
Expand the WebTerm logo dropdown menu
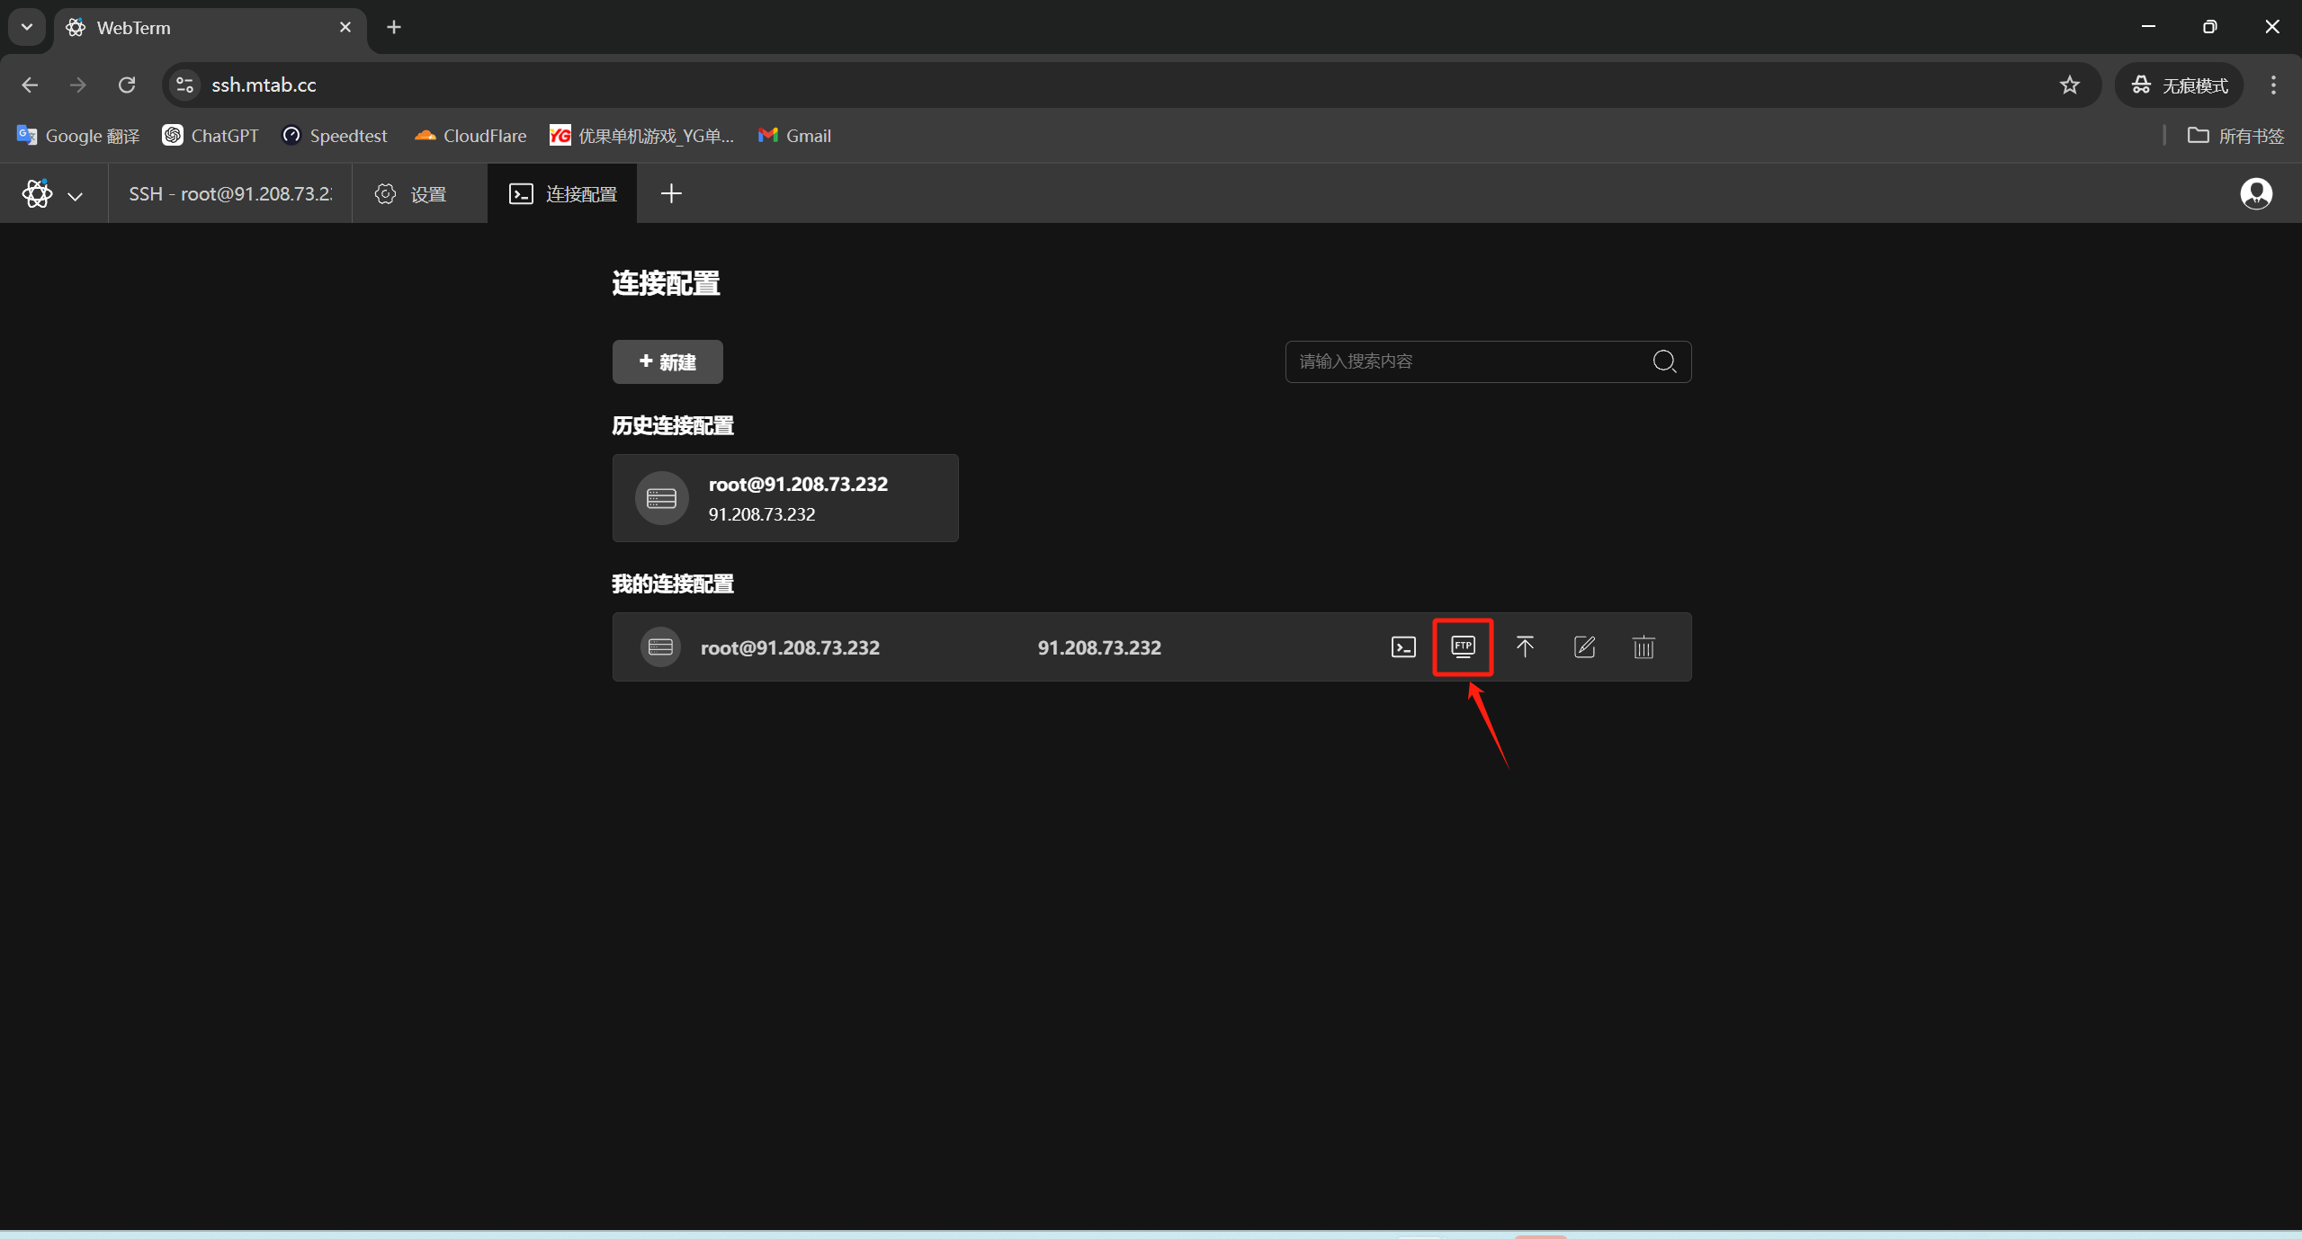click(x=52, y=194)
